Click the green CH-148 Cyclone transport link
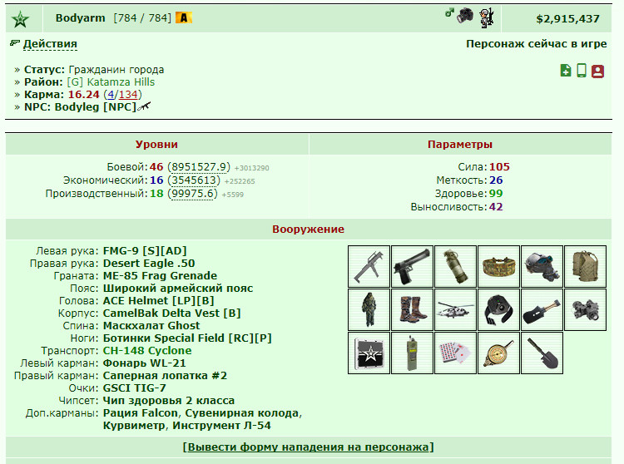Screen dimensions: 624x464 pos(147,351)
